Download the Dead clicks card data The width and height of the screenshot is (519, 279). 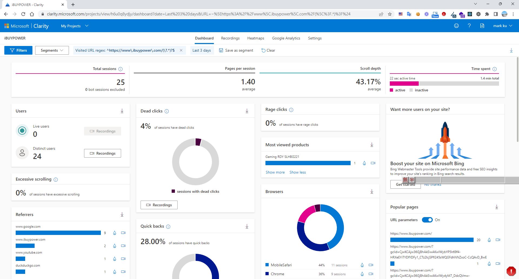(x=247, y=111)
